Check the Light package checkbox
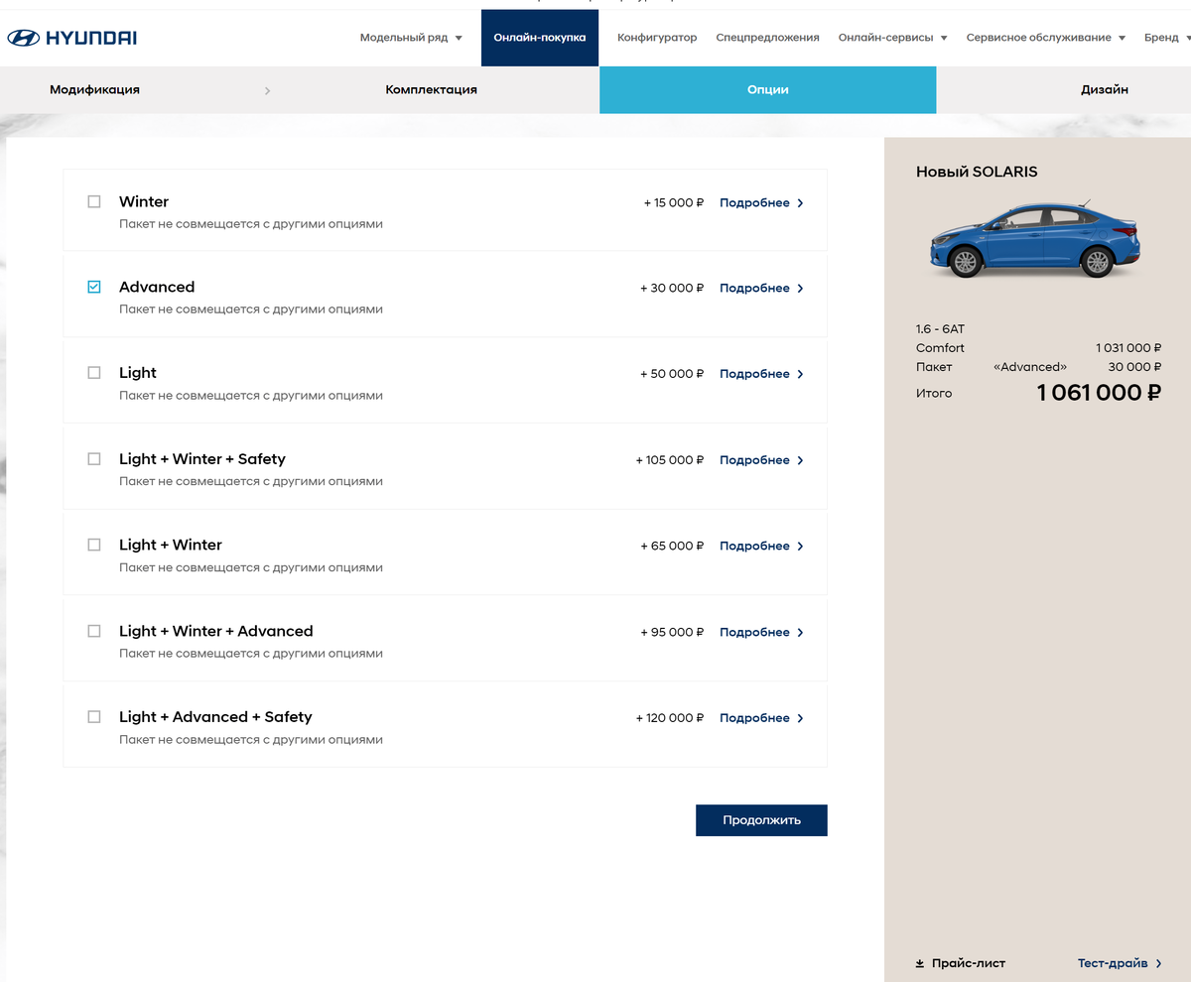This screenshot has width=1191, height=982. click(94, 373)
